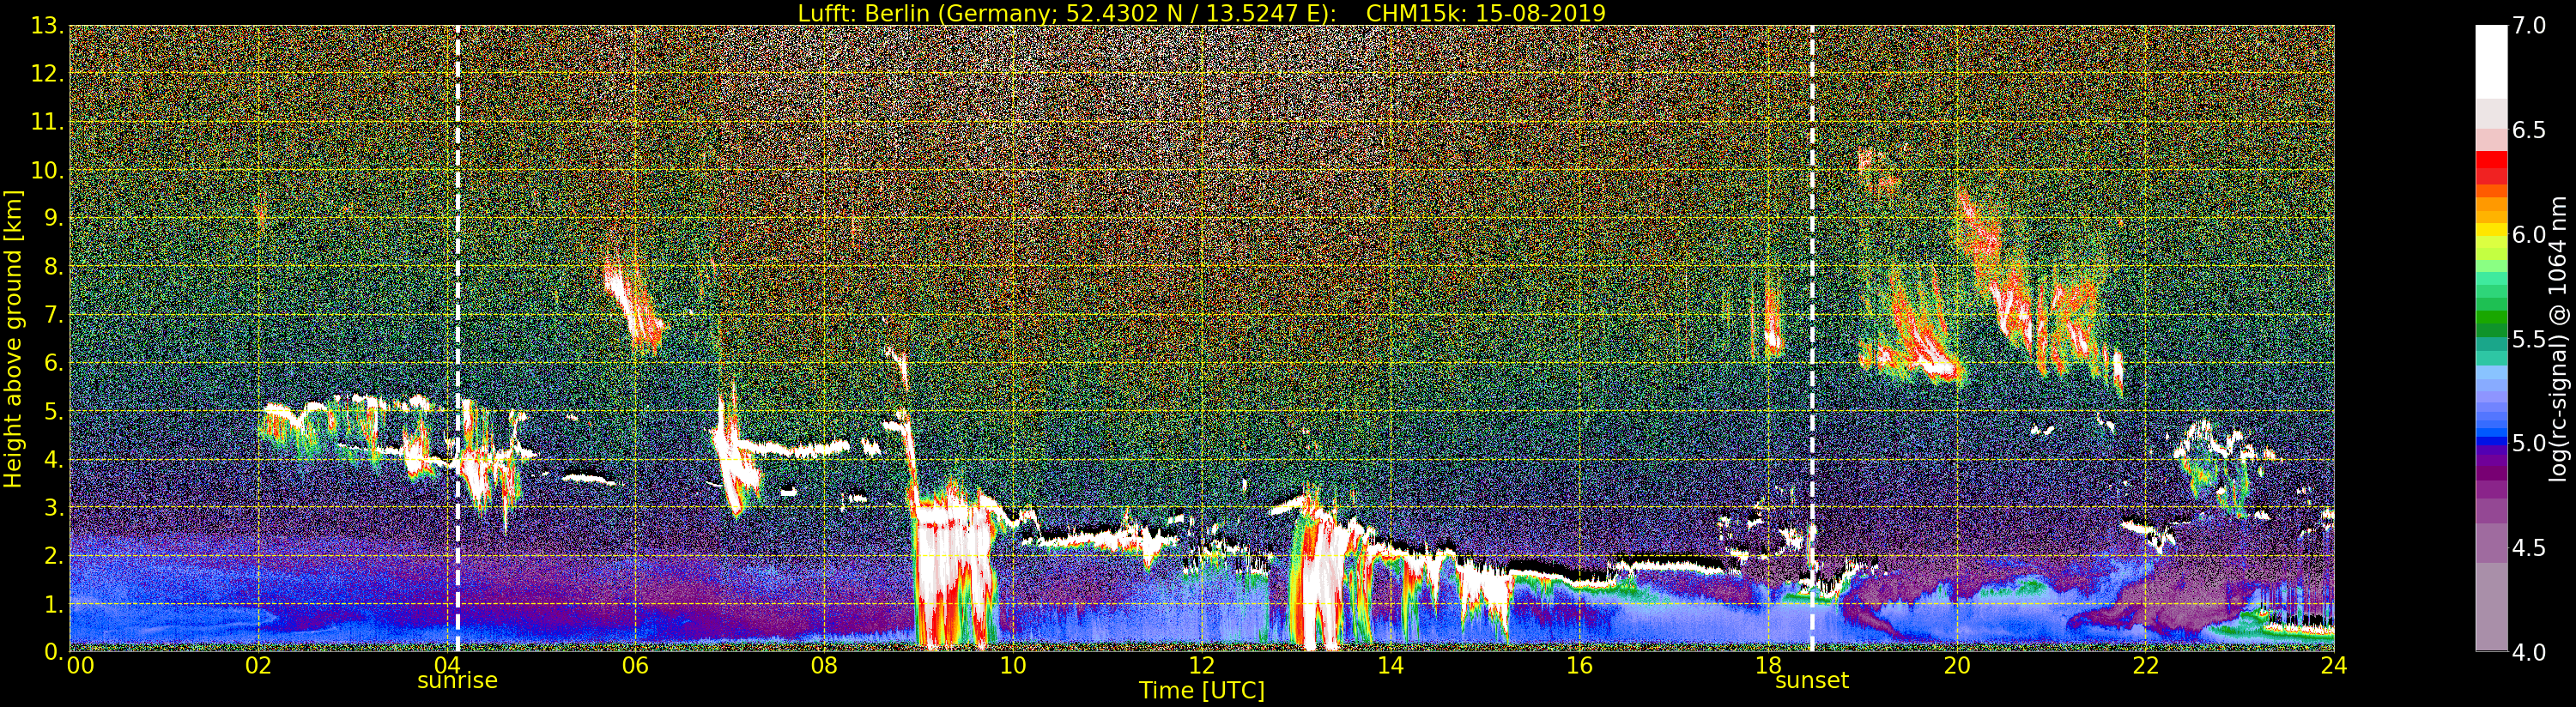2576x707 pixels.
Task: Click the plot title 'Lufft: Berlin (Germany; 52.4302 N / 13.5247 E): CHM15k: 15-08-2019'
Action: point(1201,13)
